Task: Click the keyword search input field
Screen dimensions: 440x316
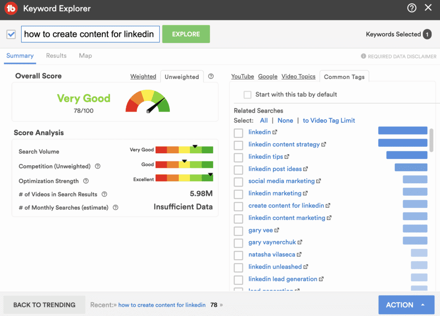Action: [x=90, y=34]
